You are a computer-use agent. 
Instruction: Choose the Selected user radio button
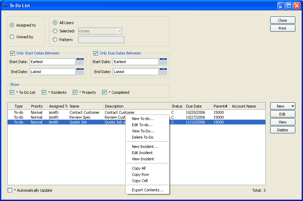tap(55, 31)
